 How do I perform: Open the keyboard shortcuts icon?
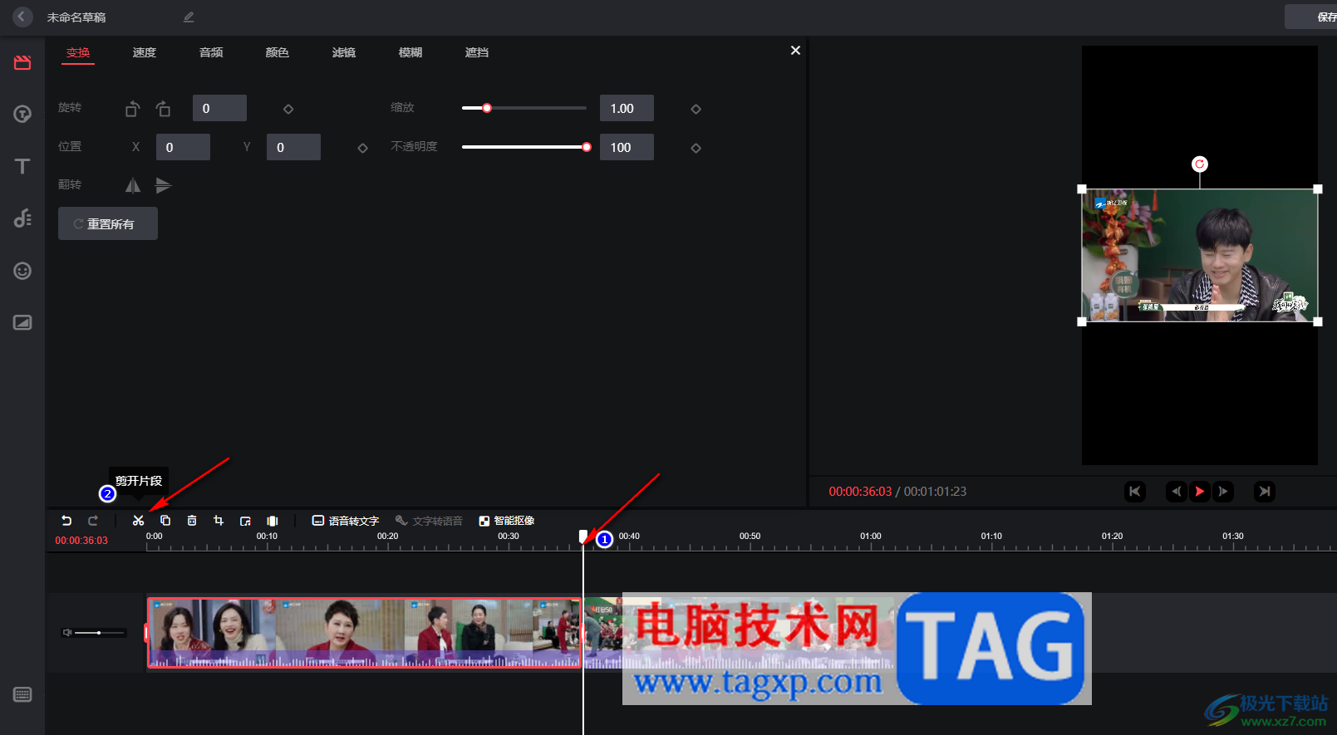click(x=22, y=694)
